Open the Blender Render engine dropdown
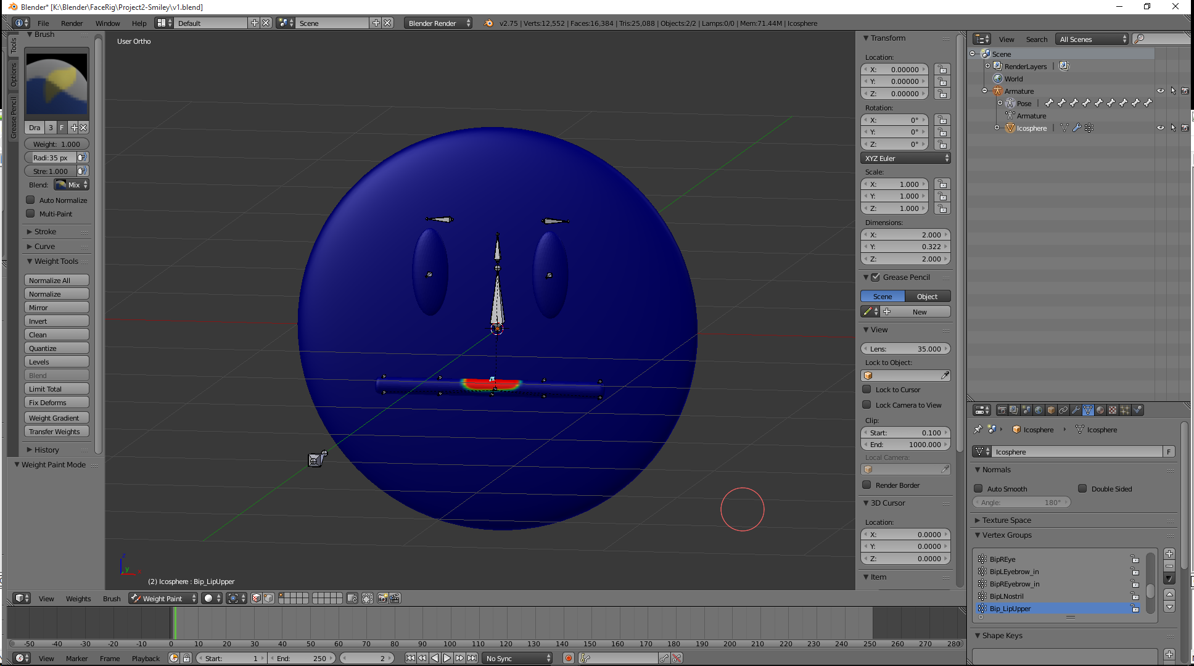 click(438, 23)
